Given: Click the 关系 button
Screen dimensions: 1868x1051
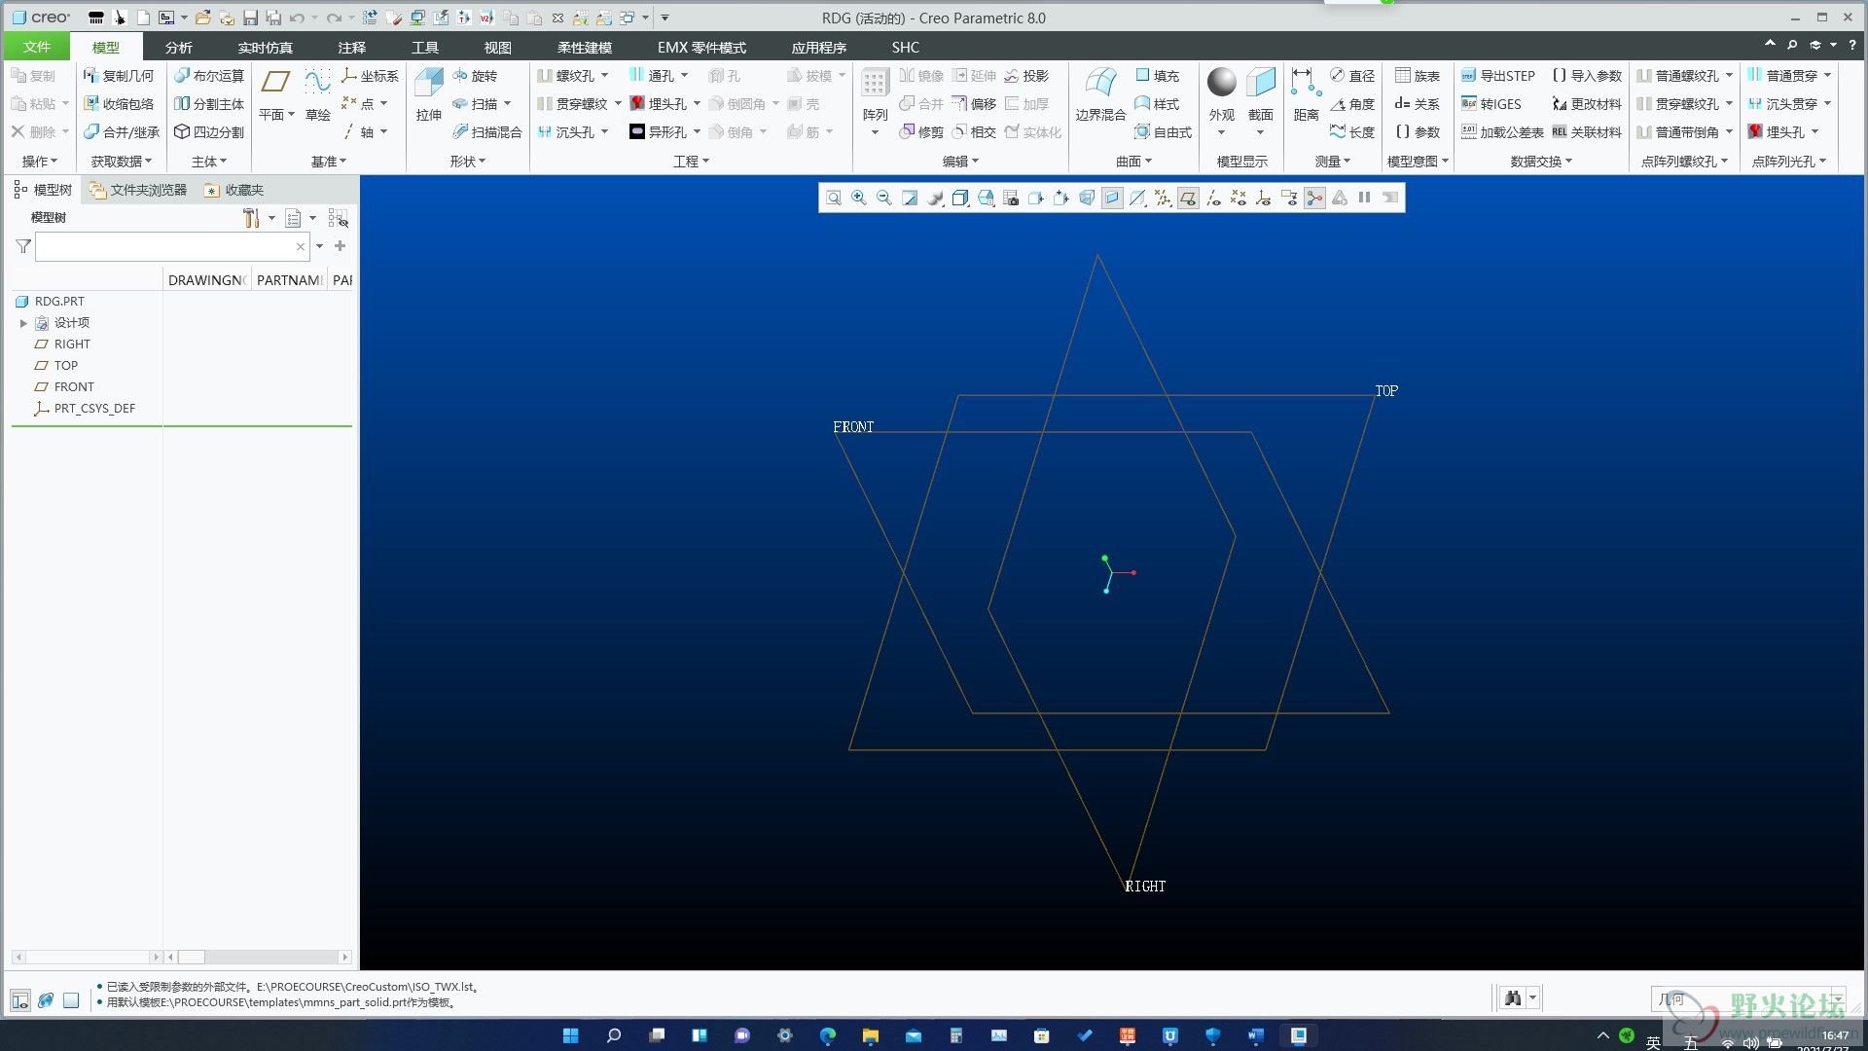Looking at the screenshot, I should [1417, 104].
